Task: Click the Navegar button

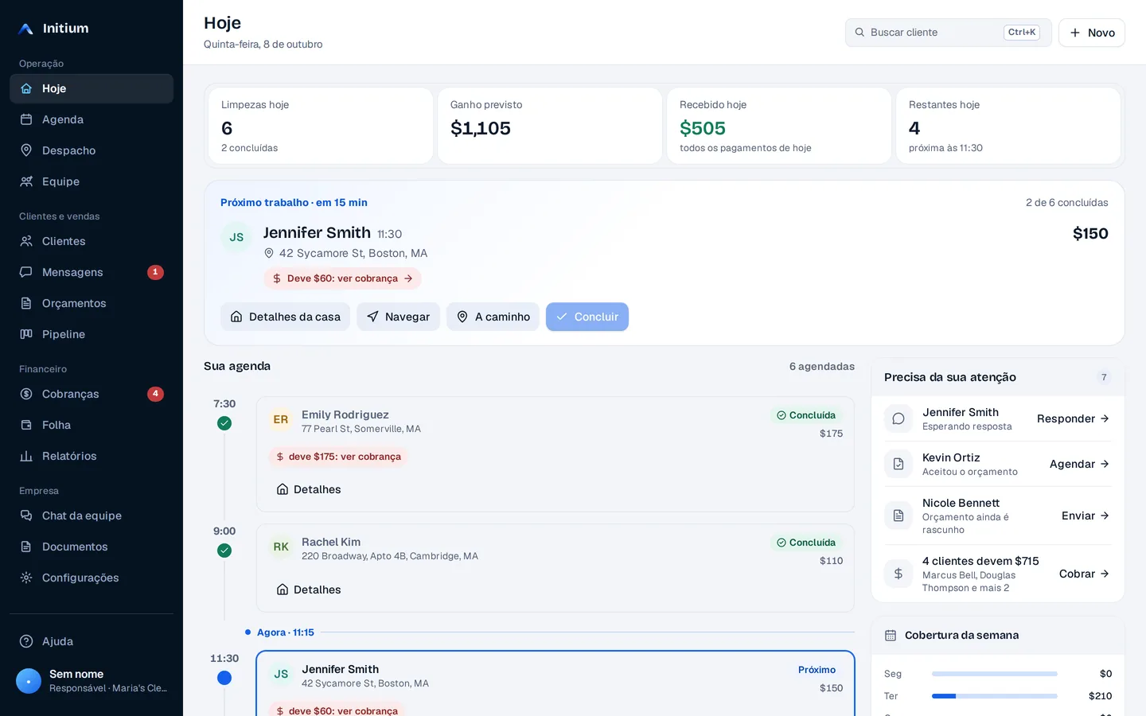Action: pyautogui.click(x=398, y=317)
